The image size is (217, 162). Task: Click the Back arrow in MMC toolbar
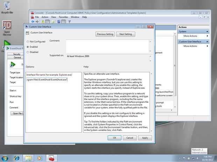(33, 22)
